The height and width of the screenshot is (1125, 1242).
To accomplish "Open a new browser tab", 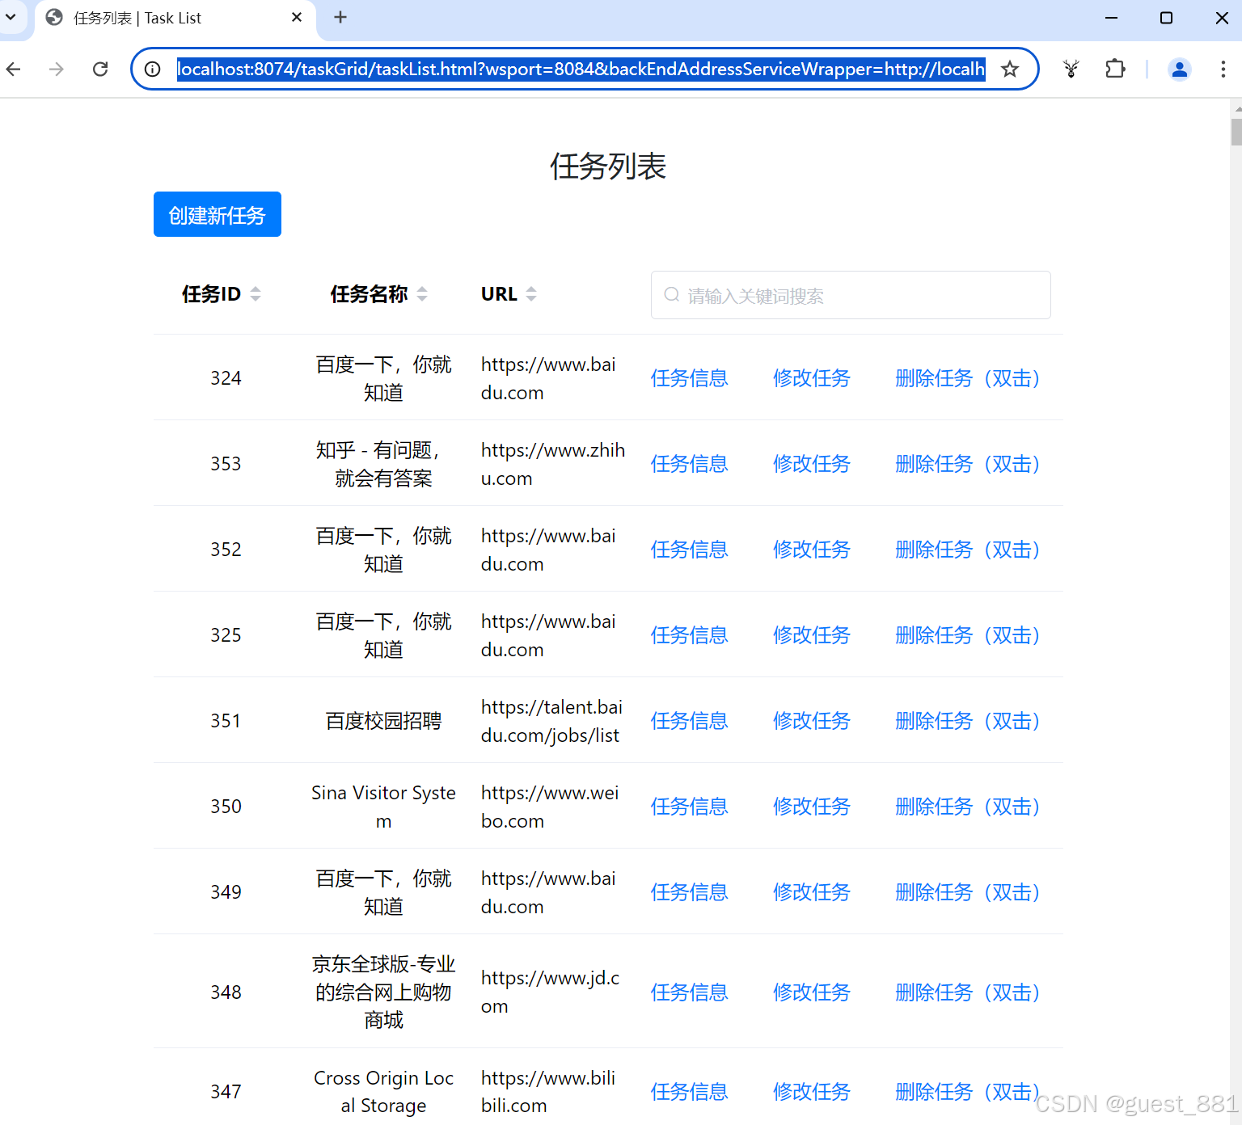I will click(x=340, y=17).
